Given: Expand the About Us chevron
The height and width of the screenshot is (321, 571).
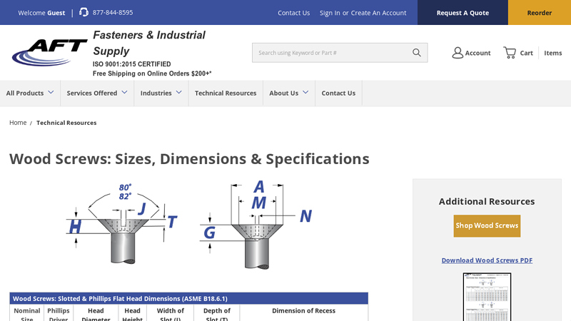Looking at the screenshot, I should point(305,93).
